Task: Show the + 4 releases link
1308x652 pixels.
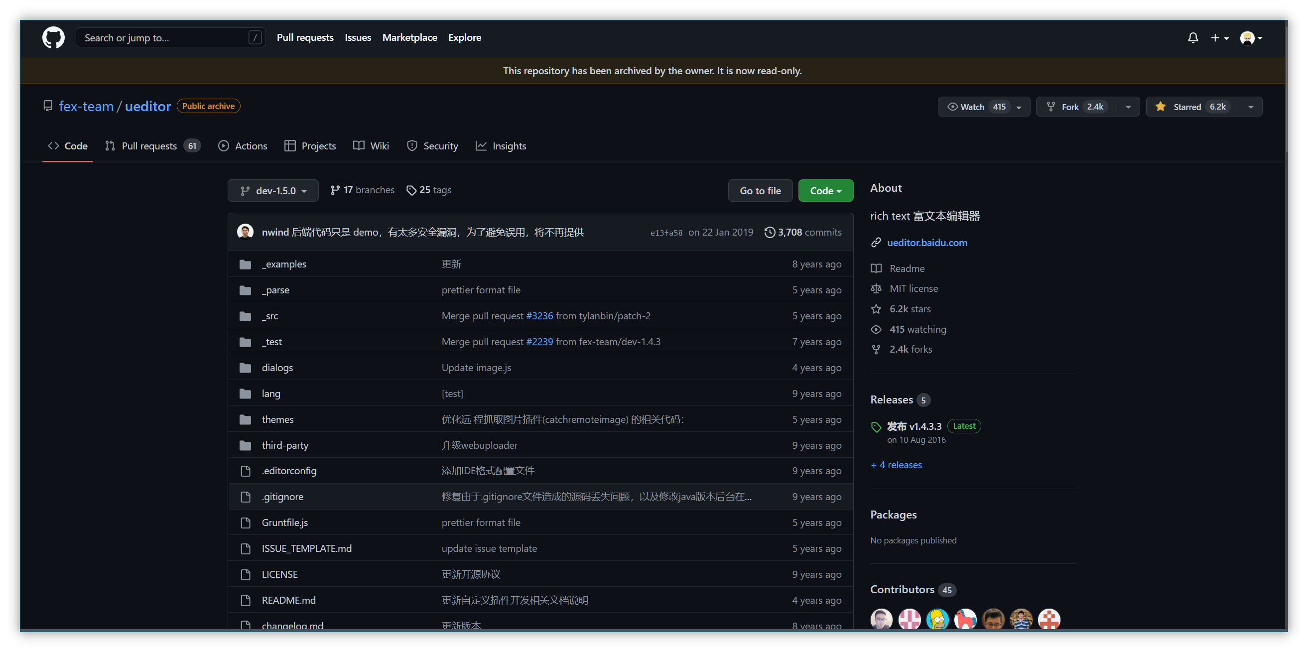Action: tap(896, 465)
